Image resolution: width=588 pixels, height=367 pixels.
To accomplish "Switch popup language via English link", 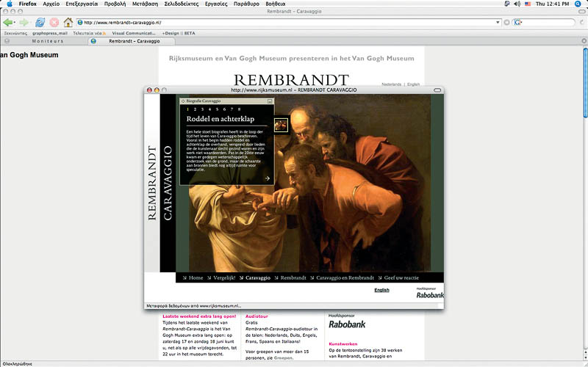I will (381, 290).
